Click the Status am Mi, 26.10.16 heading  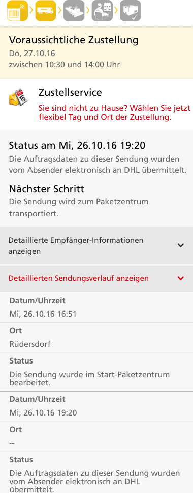(77, 146)
